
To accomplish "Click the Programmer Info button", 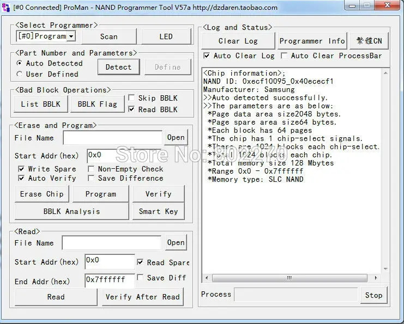I will pos(312,41).
